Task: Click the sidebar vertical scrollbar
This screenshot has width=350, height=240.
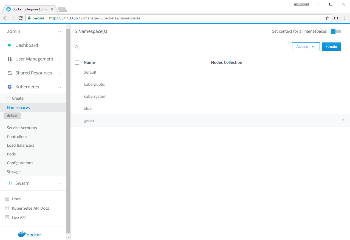Action: click(x=68, y=131)
